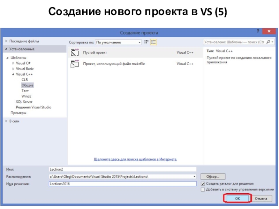Confirm with the OK button
This screenshot has height=209, width=279.
coord(237,198)
